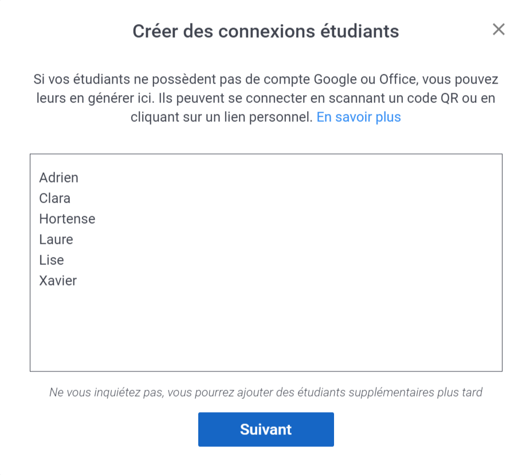Open the En savoir plus link

pyautogui.click(x=359, y=117)
